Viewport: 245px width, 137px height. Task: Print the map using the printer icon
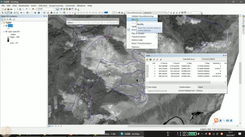(11, 9)
